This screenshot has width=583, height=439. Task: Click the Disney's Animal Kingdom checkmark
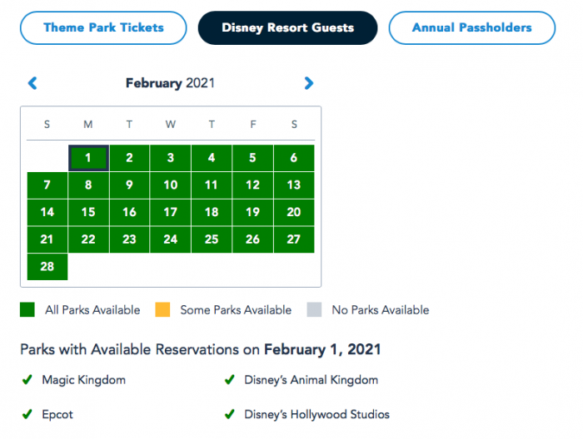[229, 380]
